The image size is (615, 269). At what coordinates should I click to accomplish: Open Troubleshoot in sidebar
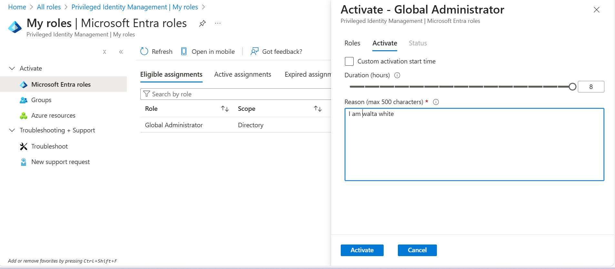pyautogui.click(x=49, y=146)
